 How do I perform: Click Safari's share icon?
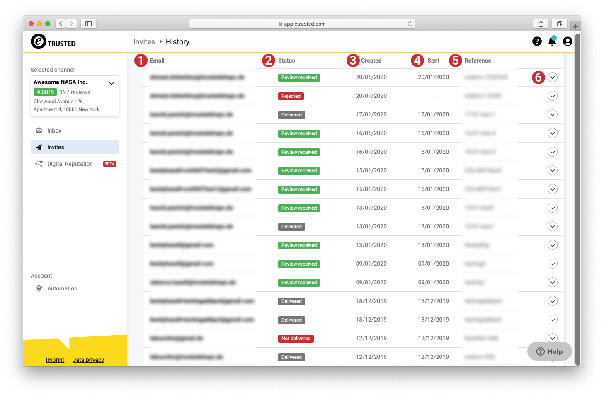point(541,24)
